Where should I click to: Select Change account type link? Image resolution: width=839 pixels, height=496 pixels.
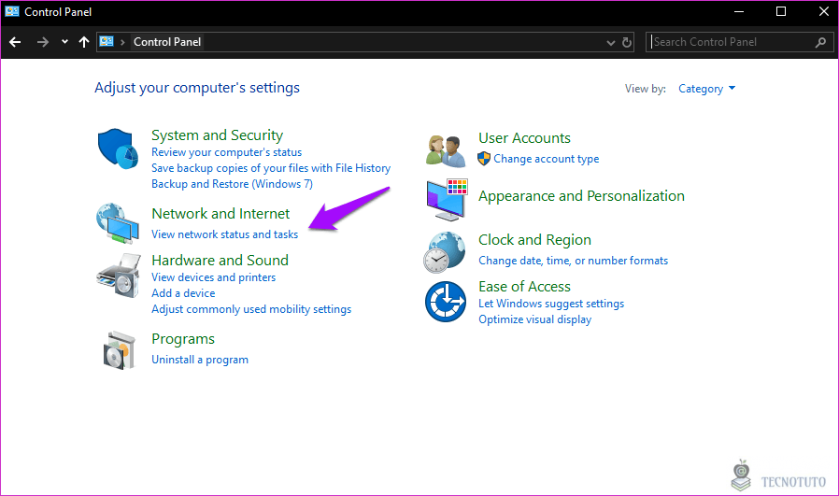(547, 159)
